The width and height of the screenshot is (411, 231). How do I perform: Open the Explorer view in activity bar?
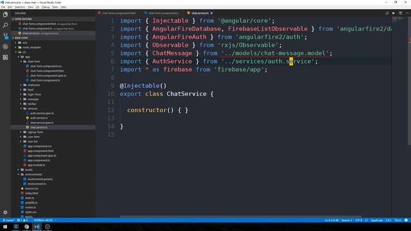pos(5,15)
